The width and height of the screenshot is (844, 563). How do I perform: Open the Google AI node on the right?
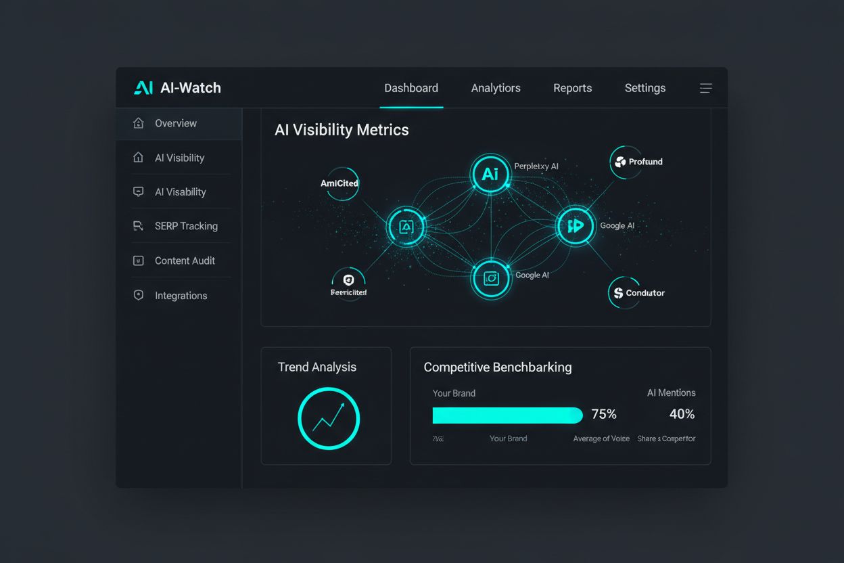[576, 226]
